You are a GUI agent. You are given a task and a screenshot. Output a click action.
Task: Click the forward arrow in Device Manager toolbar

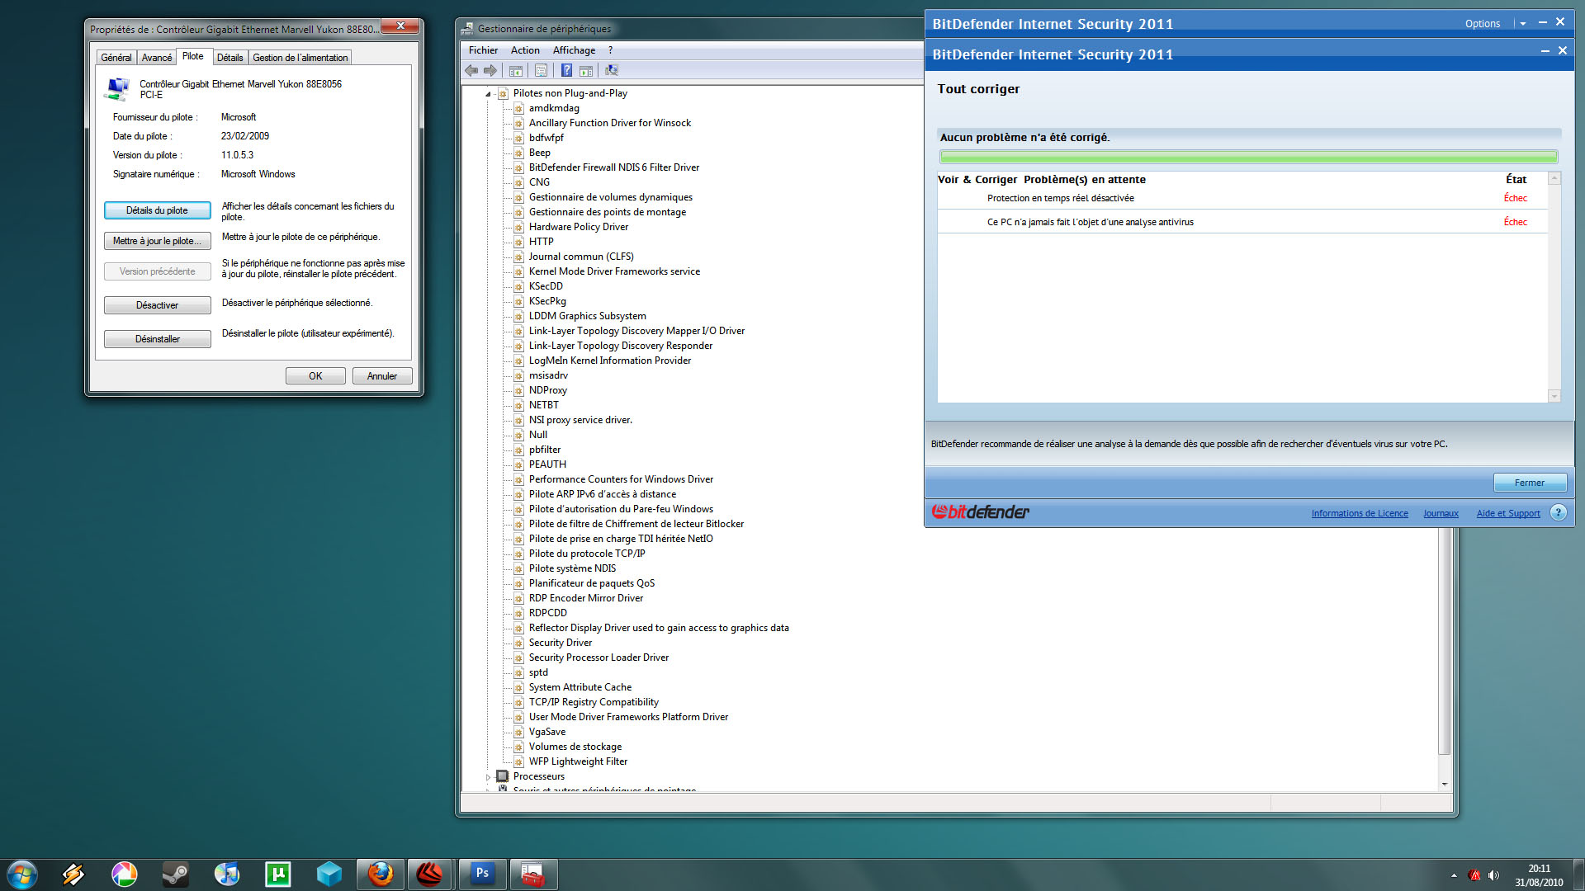point(490,71)
